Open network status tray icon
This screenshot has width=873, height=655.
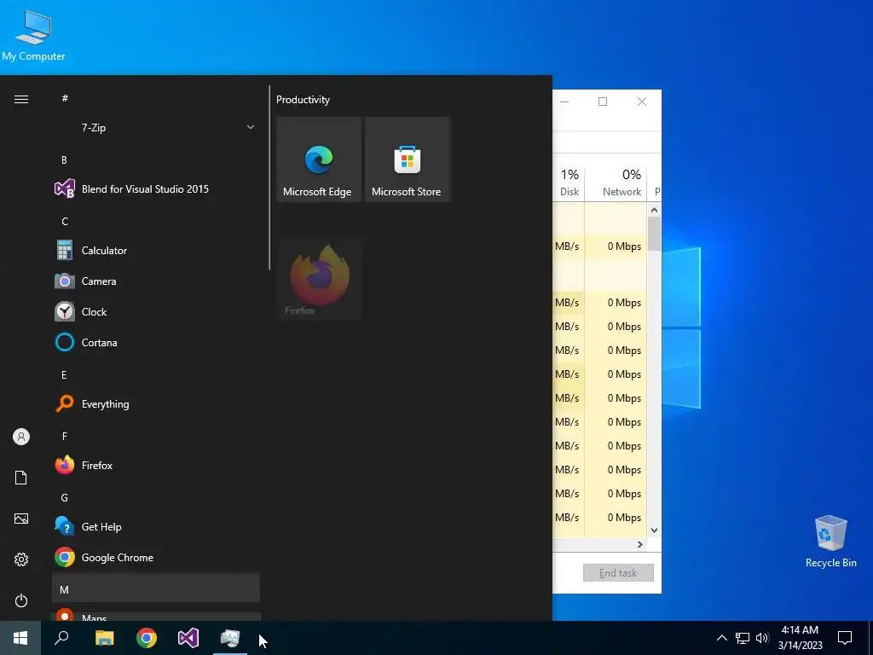(743, 638)
